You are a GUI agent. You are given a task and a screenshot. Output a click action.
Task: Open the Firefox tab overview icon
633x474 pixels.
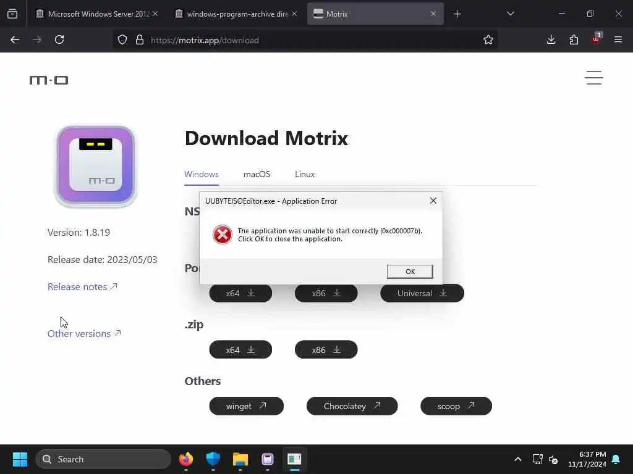[12, 14]
